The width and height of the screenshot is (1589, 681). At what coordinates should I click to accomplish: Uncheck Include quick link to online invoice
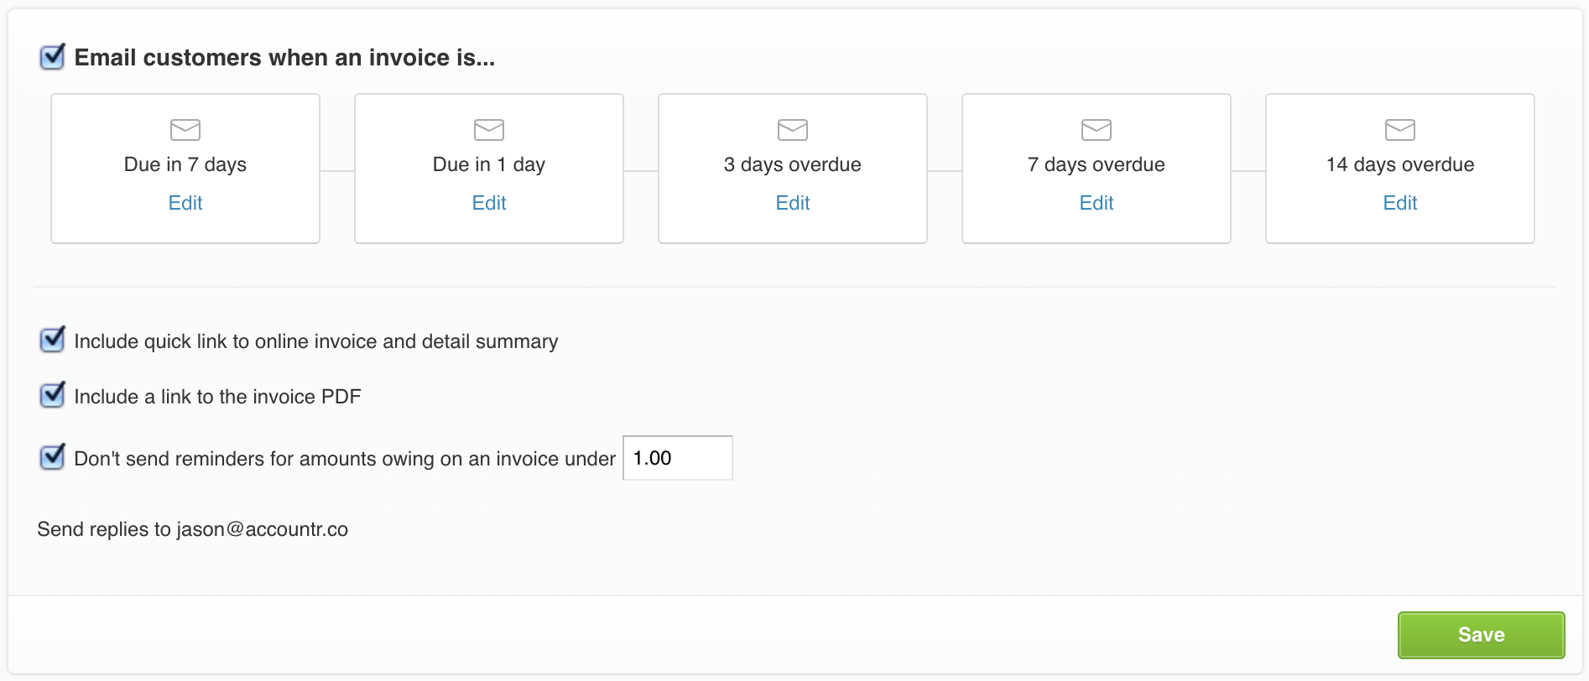(x=53, y=340)
